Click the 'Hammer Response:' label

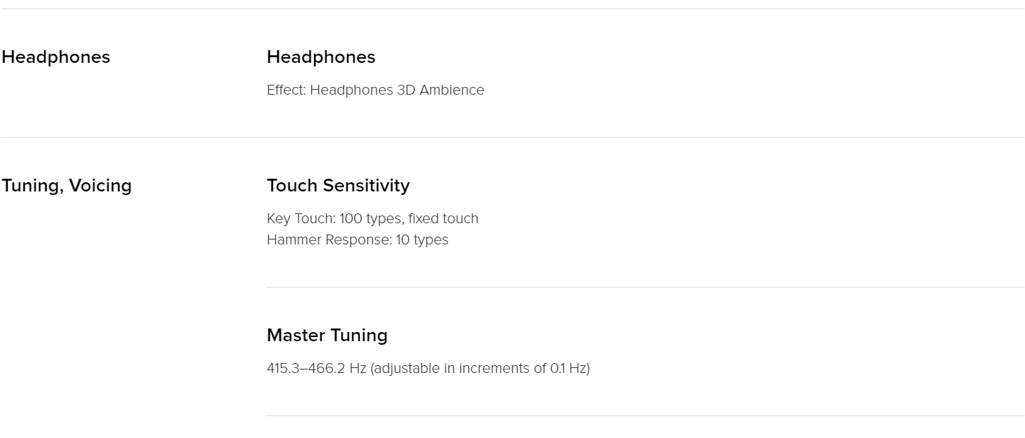pos(330,239)
